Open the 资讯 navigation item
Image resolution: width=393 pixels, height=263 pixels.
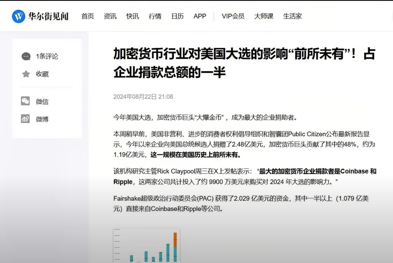coord(110,16)
